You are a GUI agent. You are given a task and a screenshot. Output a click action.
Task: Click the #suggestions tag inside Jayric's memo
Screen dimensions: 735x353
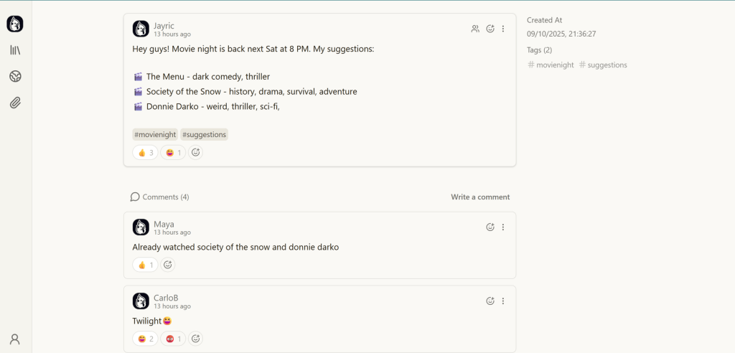point(204,134)
